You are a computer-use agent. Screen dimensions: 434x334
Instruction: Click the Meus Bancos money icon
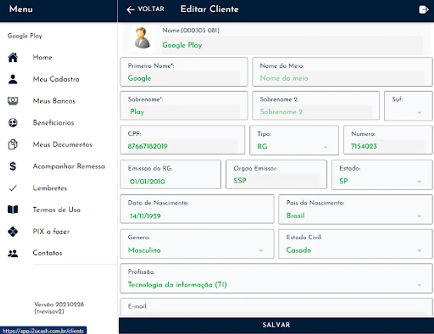pos(13,101)
